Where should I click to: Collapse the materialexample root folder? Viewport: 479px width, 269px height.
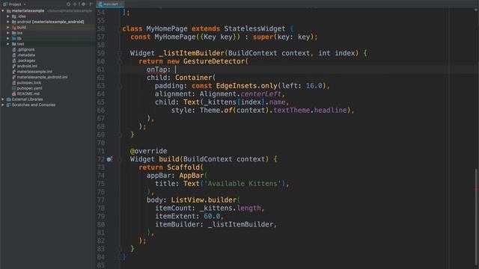point(3,10)
